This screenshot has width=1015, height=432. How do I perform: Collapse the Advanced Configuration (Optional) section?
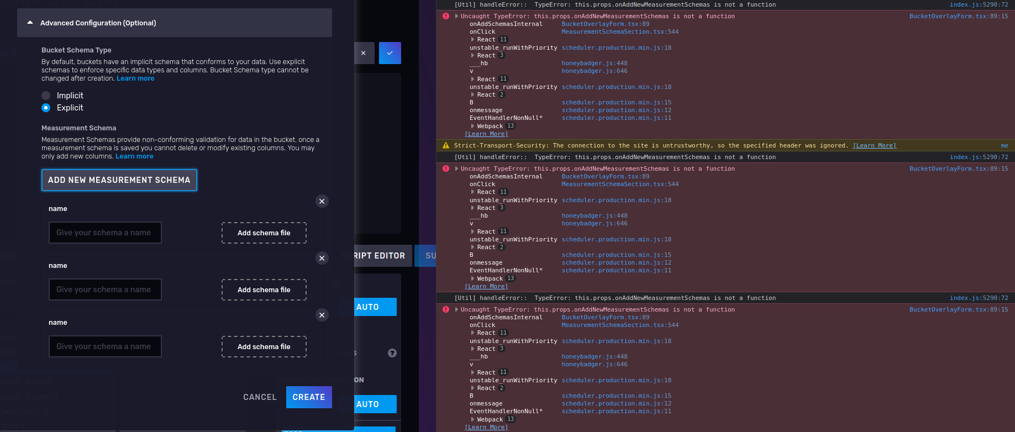(175, 23)
